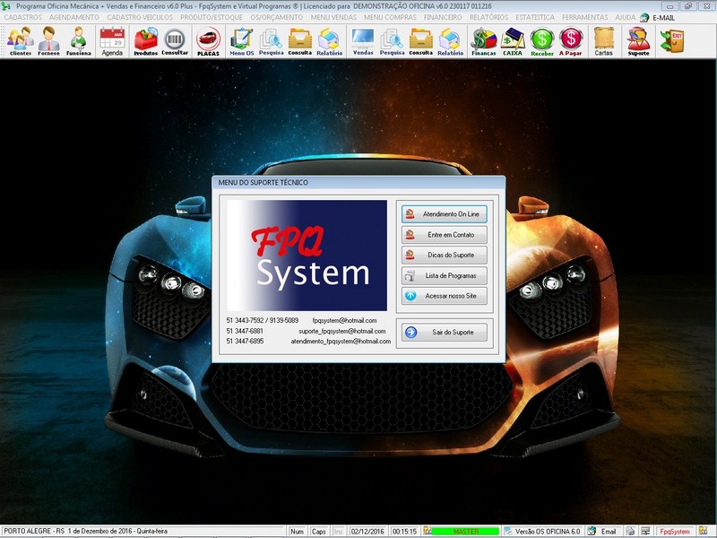Open the Funciona employees icon
This screenshot has height=538, width=717.
78,41
